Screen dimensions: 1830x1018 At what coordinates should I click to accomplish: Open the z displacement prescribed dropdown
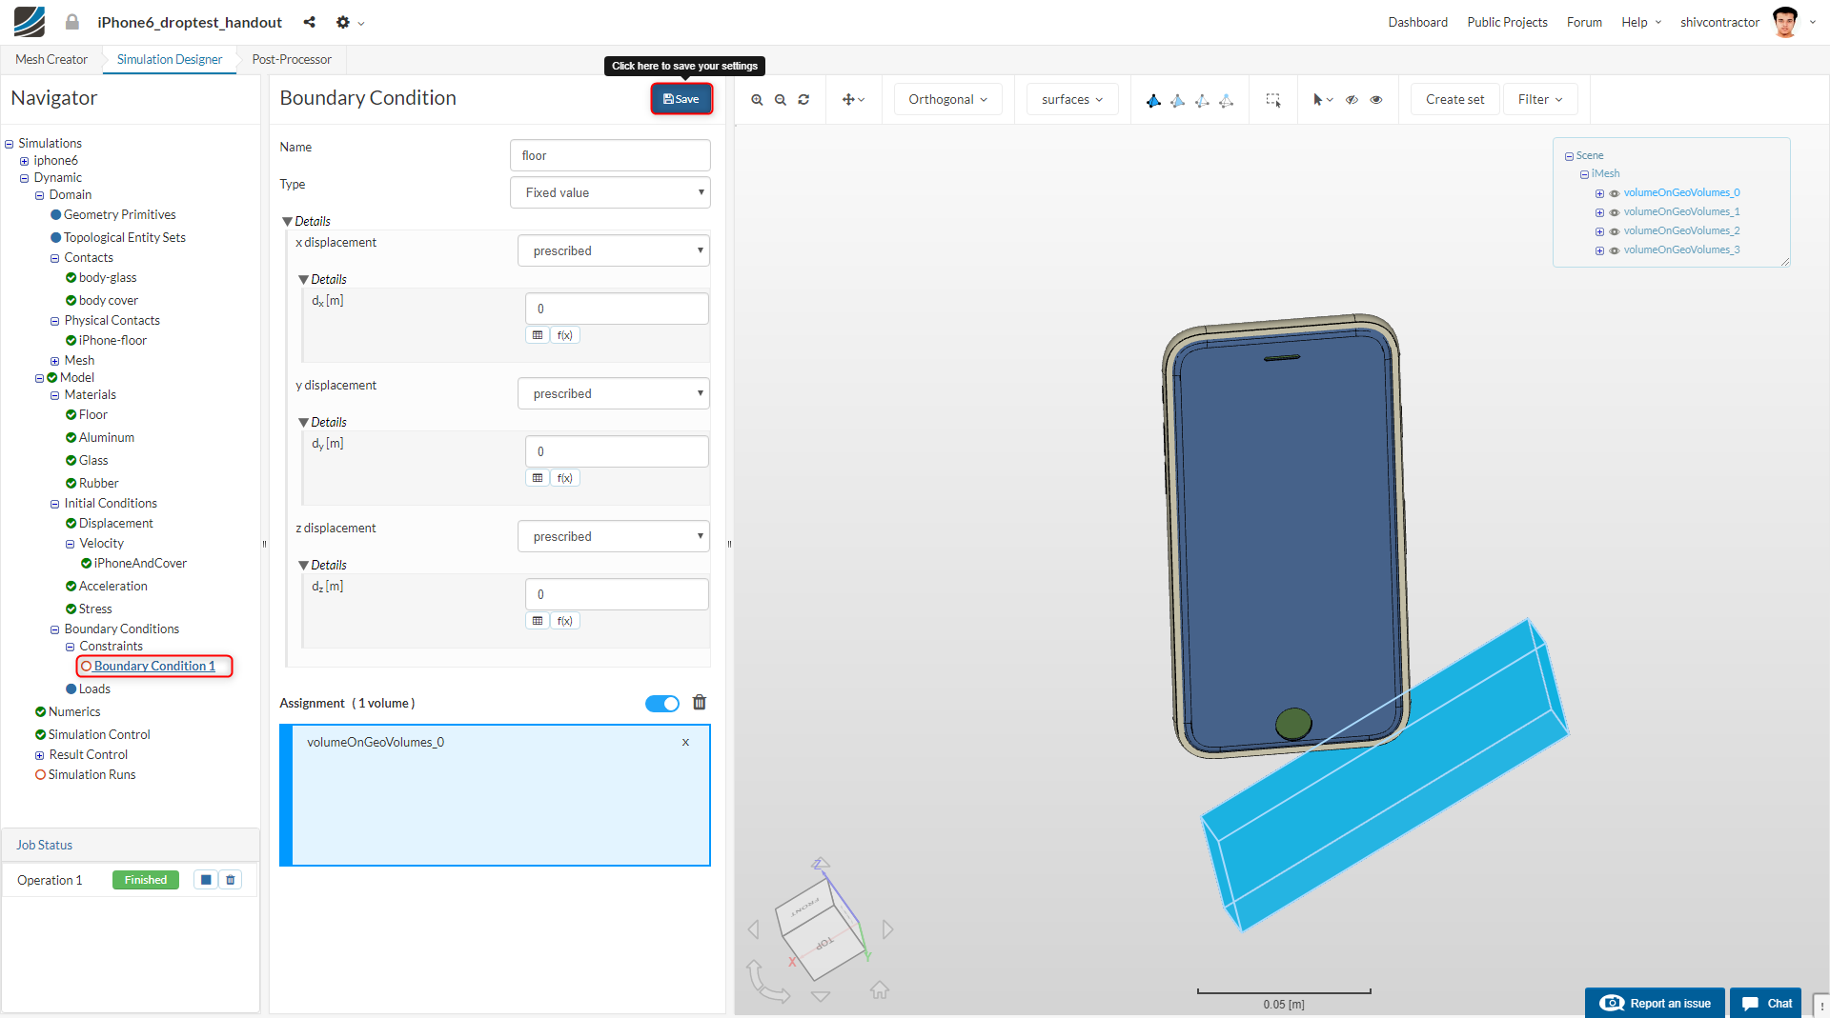[614, 536]
